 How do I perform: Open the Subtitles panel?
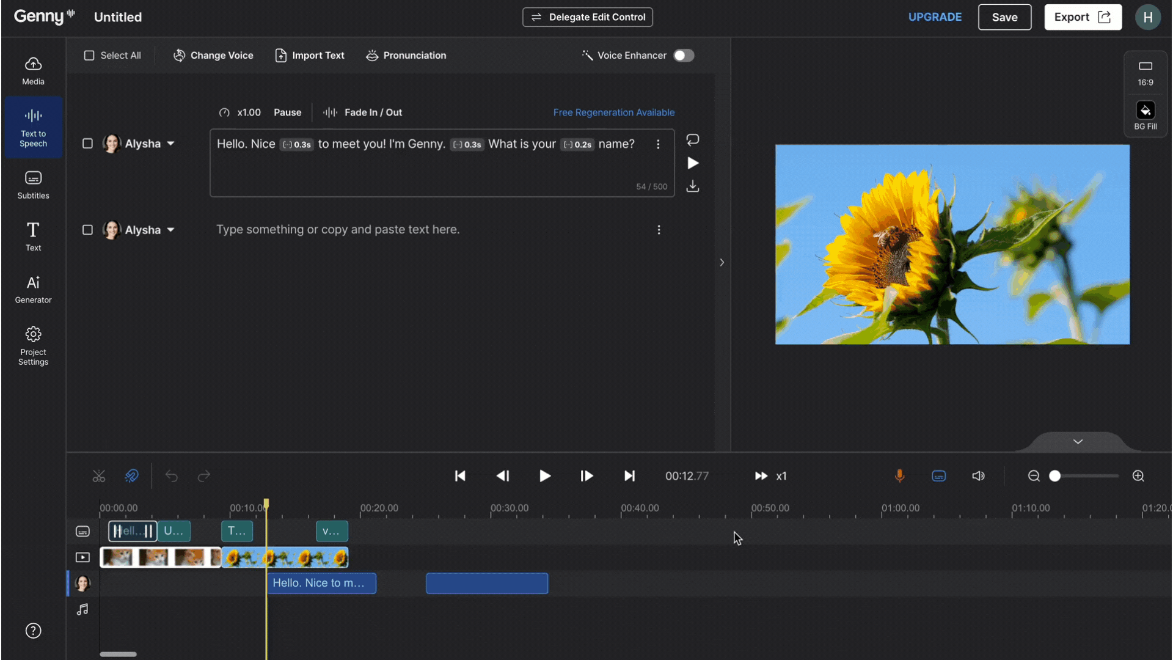pos(33,184)
